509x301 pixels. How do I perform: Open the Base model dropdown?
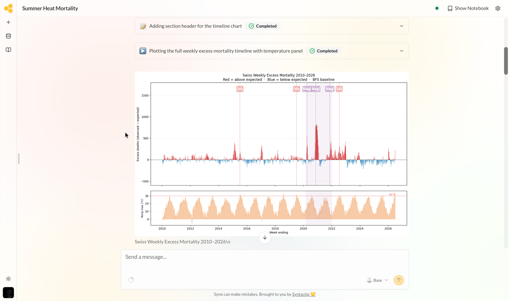tap(378, 280)
